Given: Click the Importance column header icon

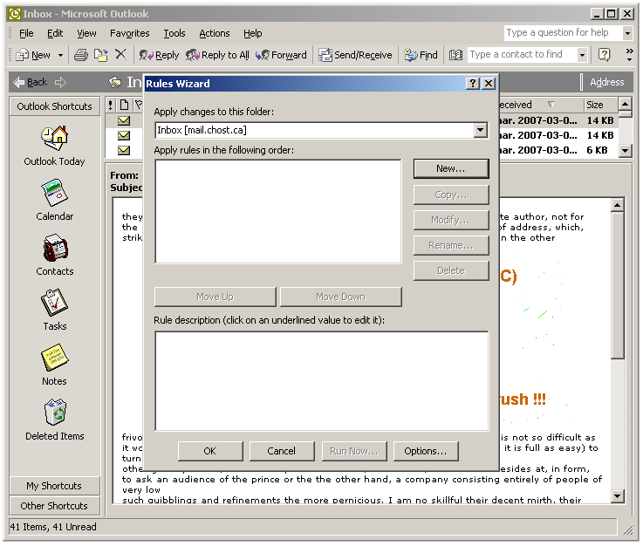Looking at the screenshot, I should (110, 105).
